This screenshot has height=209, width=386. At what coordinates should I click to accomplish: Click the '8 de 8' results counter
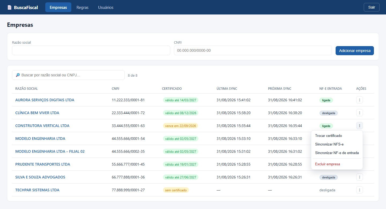click(133, 75)
